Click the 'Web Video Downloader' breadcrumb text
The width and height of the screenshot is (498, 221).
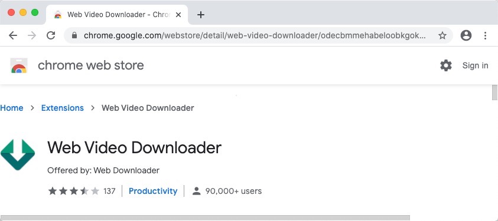point(148,108)
